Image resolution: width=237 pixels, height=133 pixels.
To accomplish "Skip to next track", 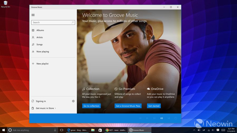I will pyautogui.click(x=154, y=118).
